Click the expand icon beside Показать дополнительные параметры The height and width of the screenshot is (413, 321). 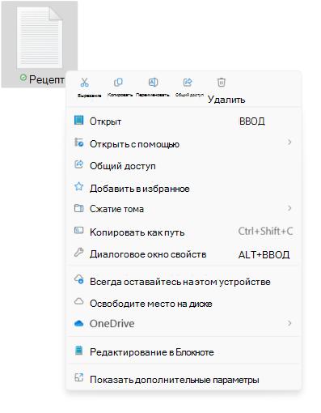(x=78, y=377)
